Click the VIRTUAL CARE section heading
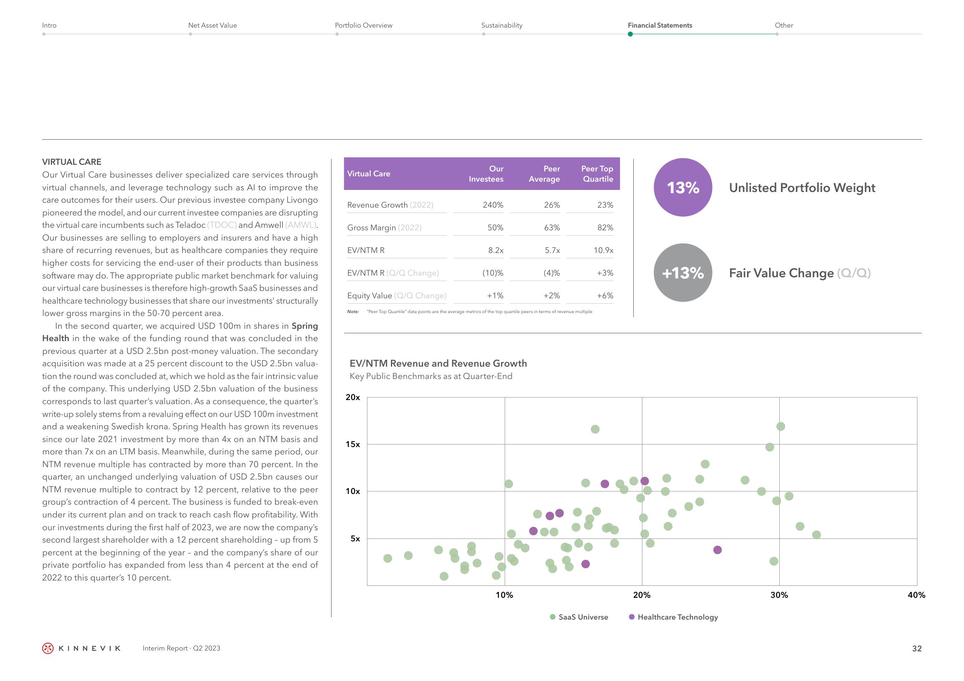This screenshot has width=964, height=681. point(72,162)
